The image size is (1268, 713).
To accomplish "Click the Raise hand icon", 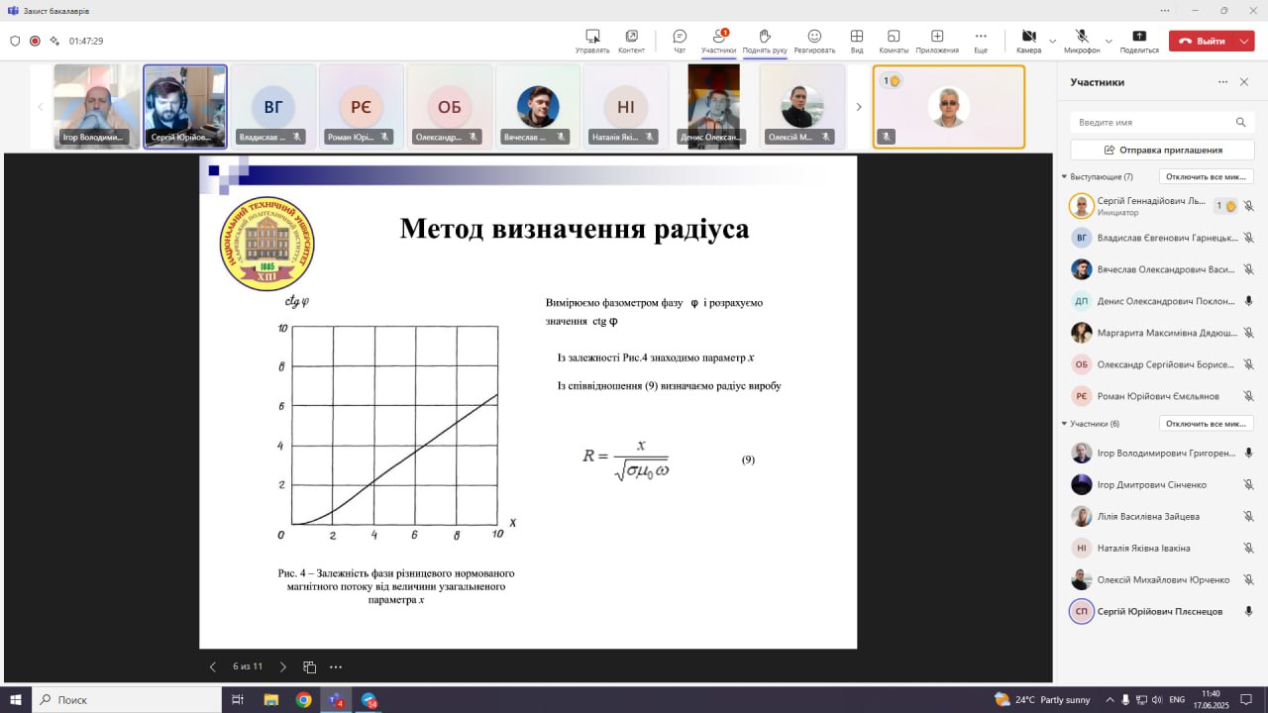I will click(764, 37).
